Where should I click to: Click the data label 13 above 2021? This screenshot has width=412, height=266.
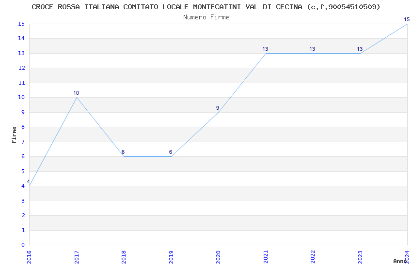(x=265, y=49)
